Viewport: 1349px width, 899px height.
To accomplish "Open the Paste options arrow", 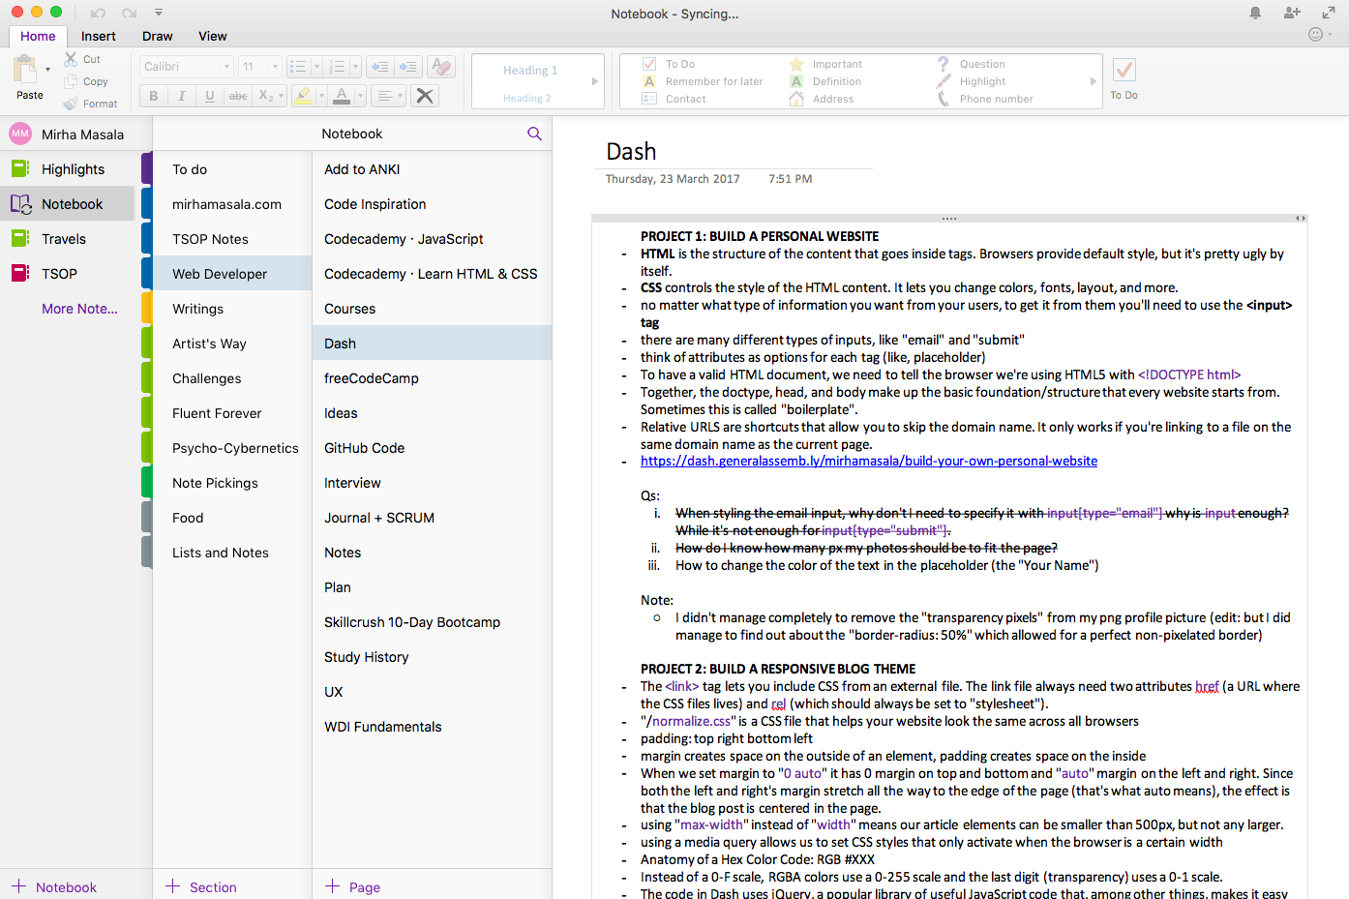I will tap(47, 70).
